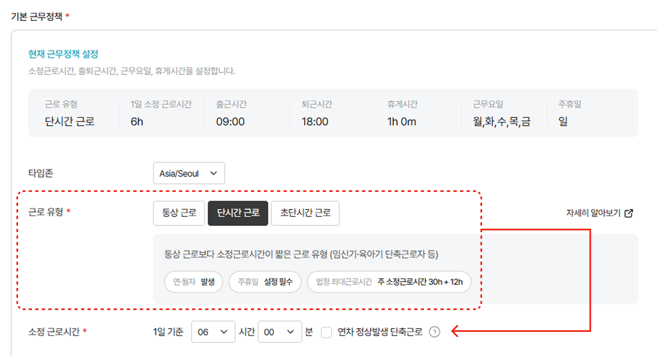Enable the 연차 정상발생 단축근로 checkbox

coord(326,332)
